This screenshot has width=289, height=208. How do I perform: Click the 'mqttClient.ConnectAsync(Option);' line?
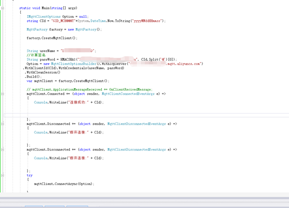pos(64,184)
